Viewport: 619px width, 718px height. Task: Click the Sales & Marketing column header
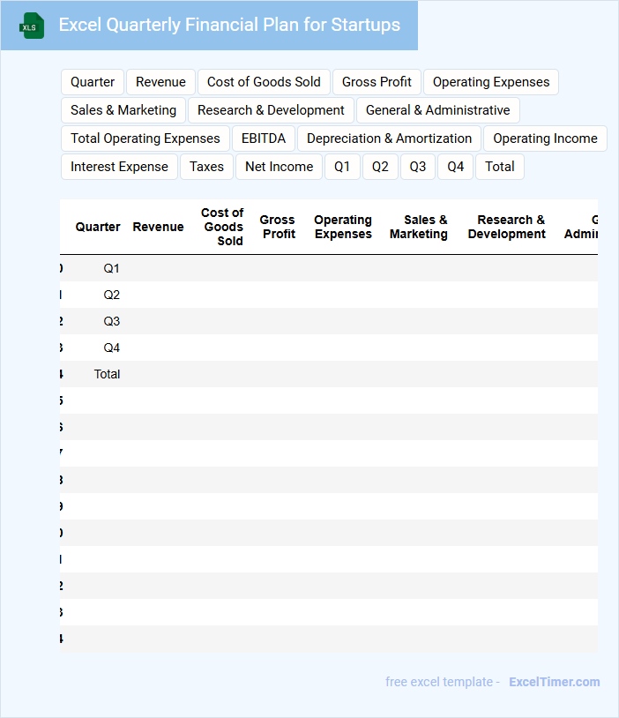pos(419,227)
